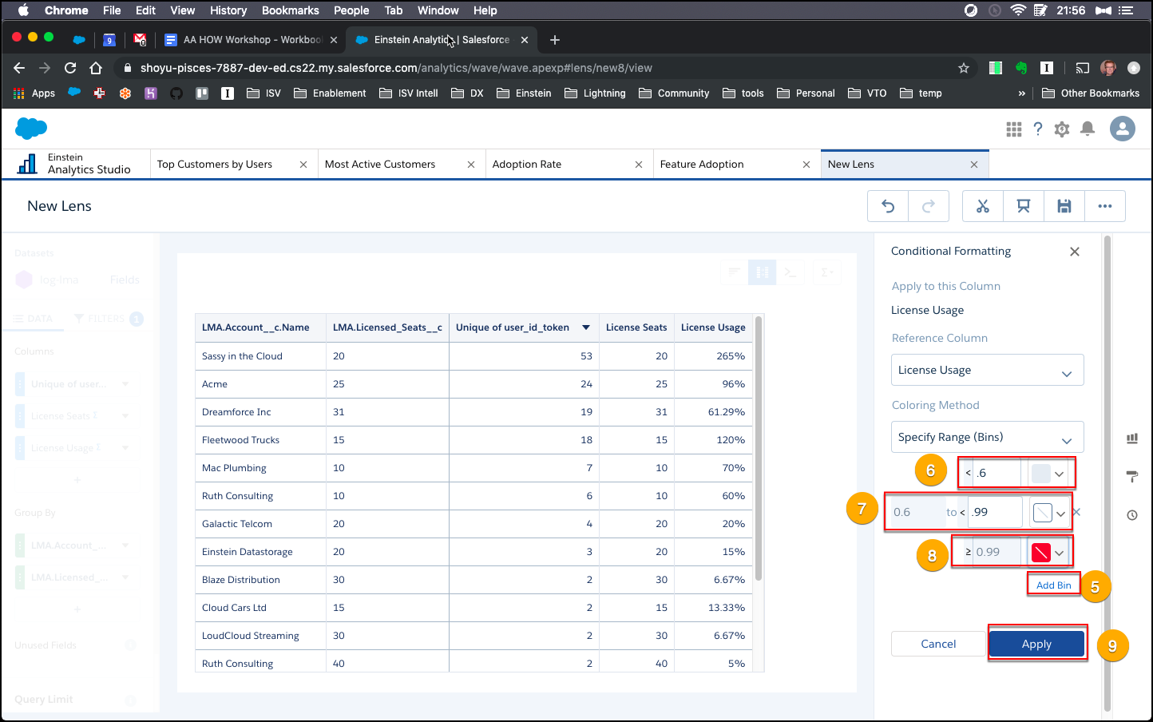Click the Chrome address bar URL
1153x722 pixels.
[396, 68]
